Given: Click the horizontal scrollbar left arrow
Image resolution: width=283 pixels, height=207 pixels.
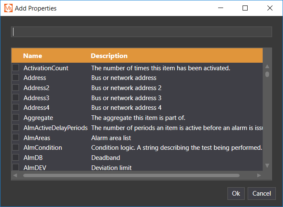Looking at the screenshot, I should pos(15,175).
